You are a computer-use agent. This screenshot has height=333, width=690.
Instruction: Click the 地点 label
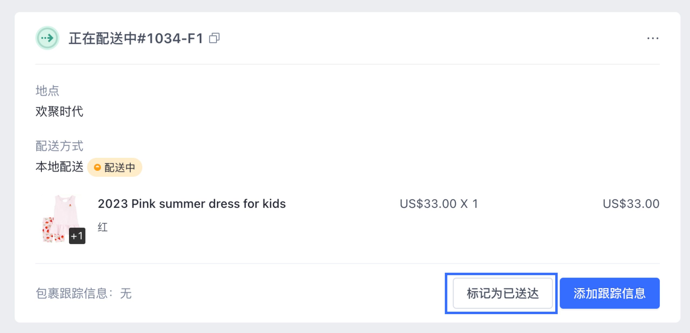(x=47, y=91)
